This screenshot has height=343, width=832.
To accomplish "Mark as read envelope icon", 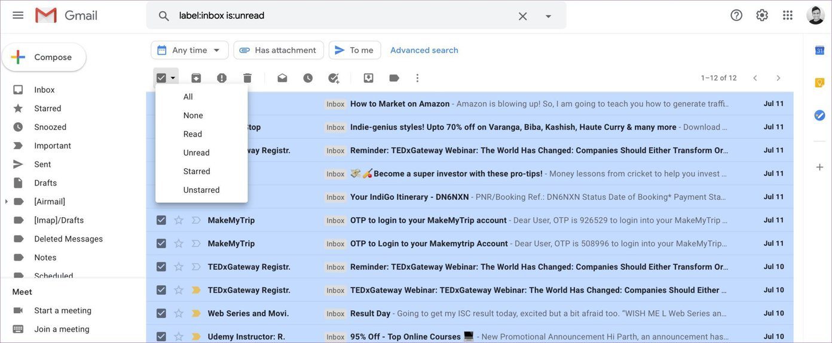I will tap(282, 78).
